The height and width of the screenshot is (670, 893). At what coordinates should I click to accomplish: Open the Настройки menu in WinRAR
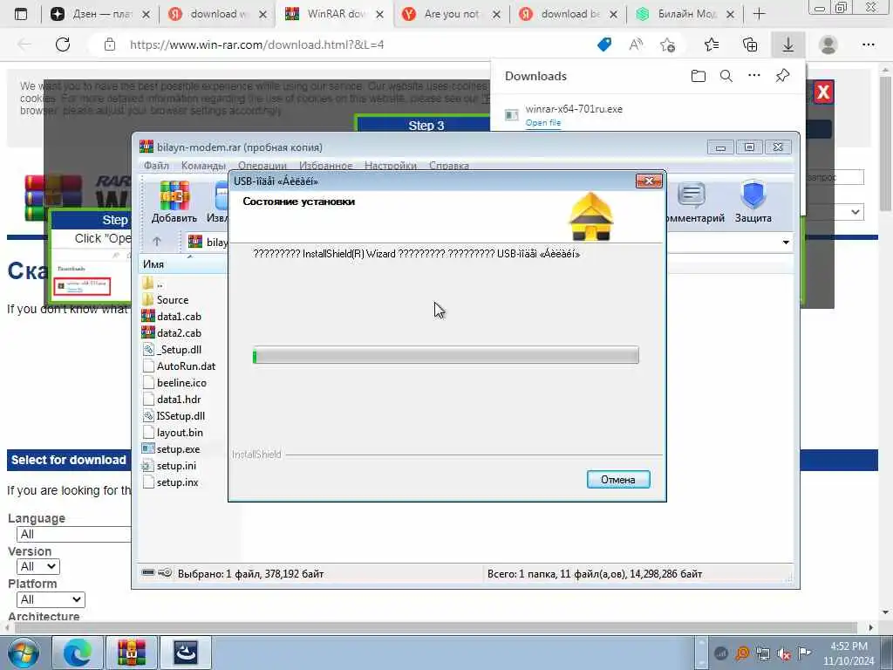[390, 165]
